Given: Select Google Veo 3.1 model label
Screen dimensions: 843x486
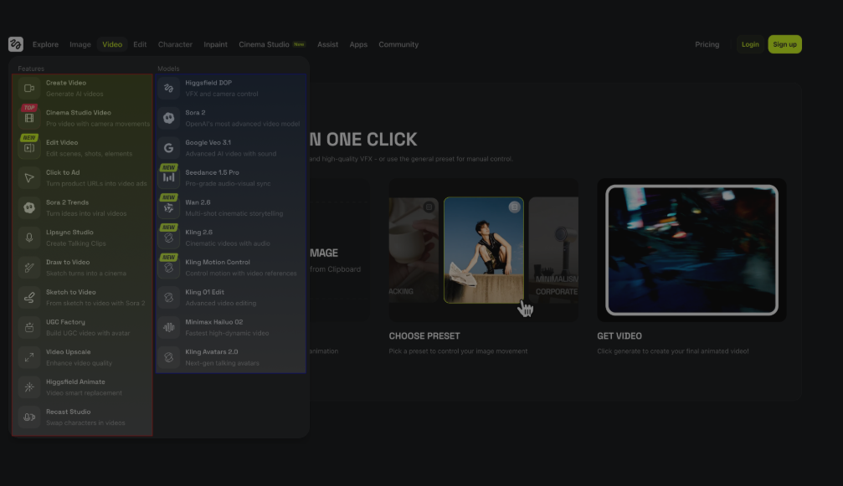Looking at the screenshot, I should 208,143.
